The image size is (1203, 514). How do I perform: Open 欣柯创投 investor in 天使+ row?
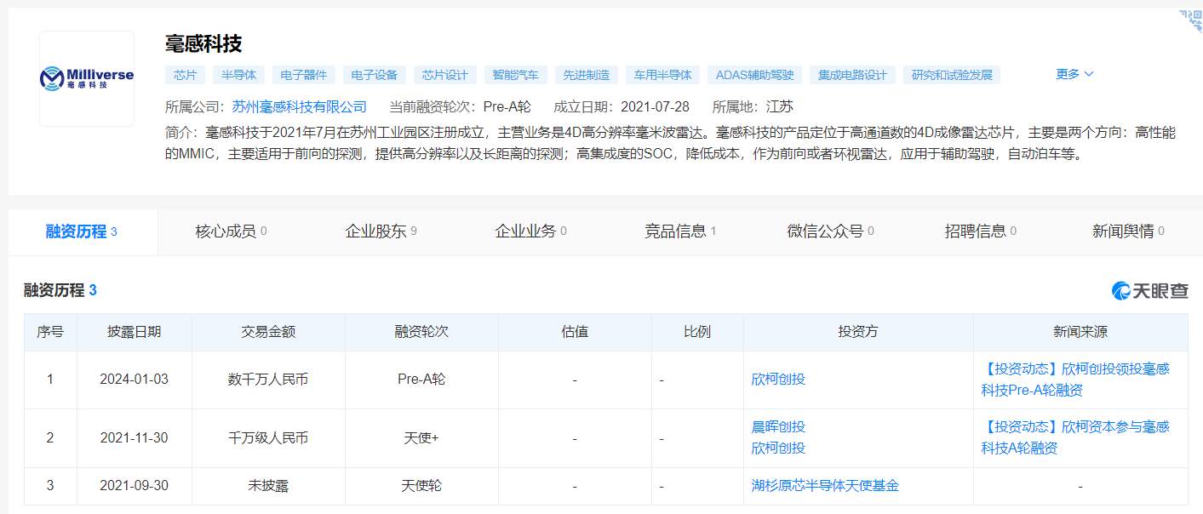pyautogui.click(x=778, y=448)
